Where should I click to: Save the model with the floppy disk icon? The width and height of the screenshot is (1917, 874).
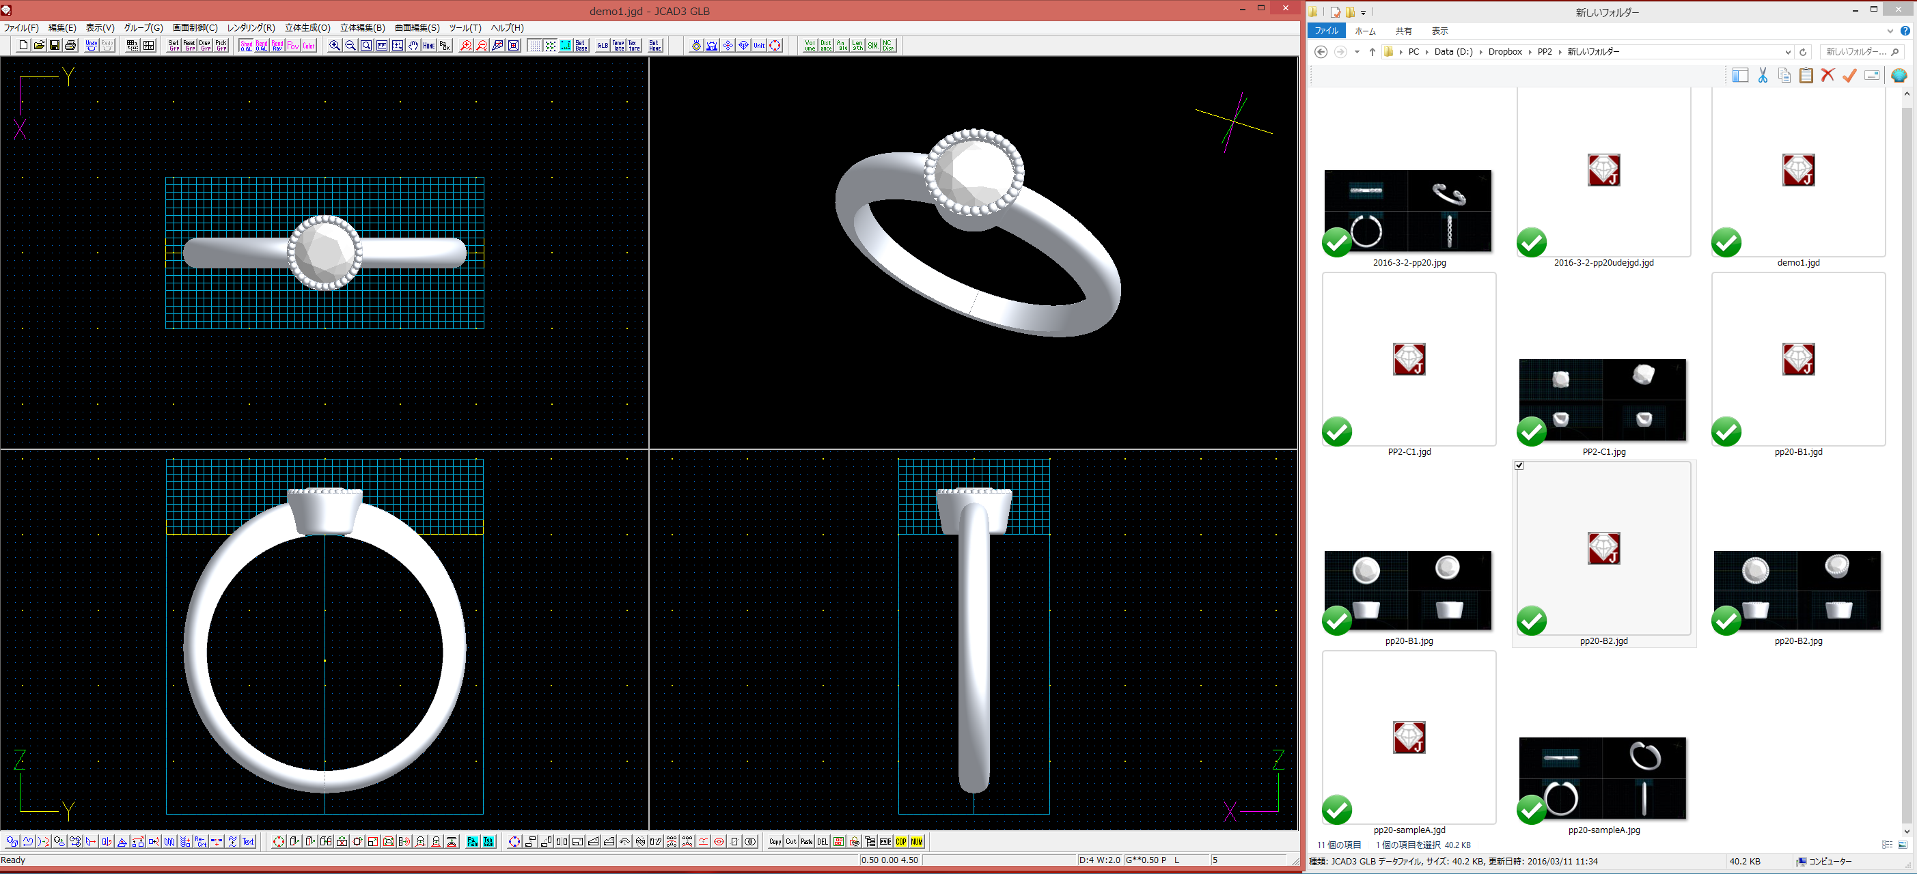(55, 45)
